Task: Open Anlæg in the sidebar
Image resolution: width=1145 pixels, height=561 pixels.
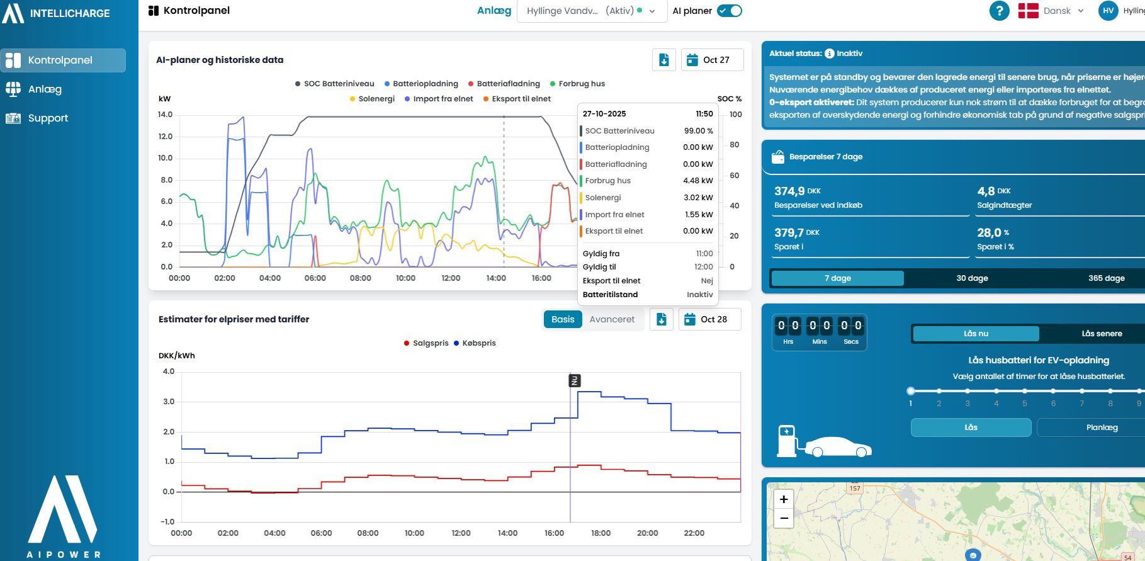Action: click(x=45, y=89)
